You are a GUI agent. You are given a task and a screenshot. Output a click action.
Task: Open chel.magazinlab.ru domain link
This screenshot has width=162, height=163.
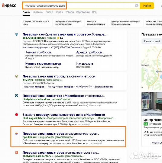[34, 118]
